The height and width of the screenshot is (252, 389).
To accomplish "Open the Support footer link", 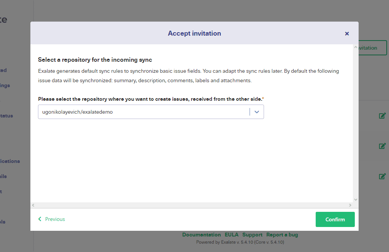I will coord(252,235).
